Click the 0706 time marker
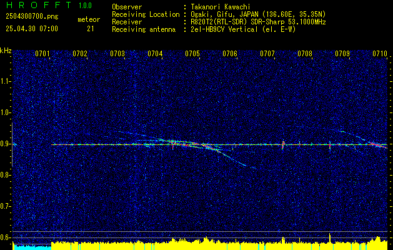This screenshot has width=393, height=250. pos(230,53)
